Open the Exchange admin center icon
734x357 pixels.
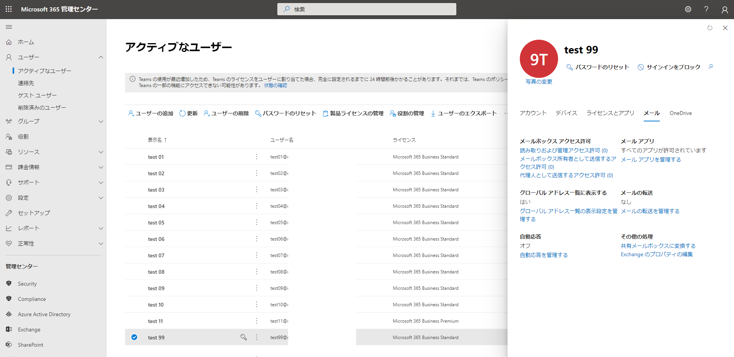pyautogui.click(x=9, y=329)
